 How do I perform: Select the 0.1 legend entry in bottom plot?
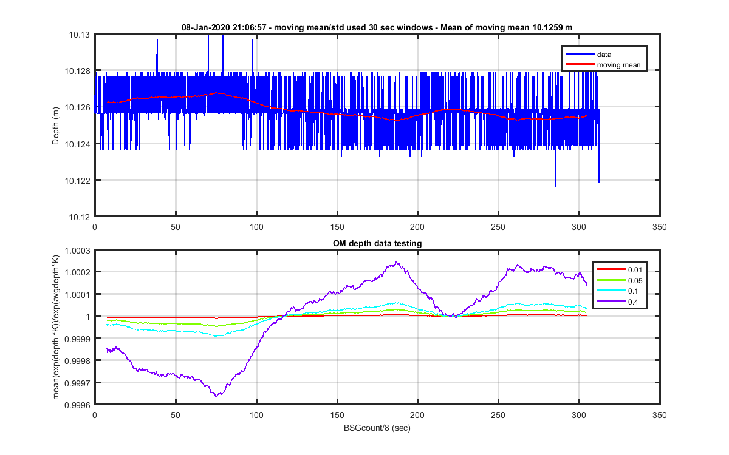(x=634, y=290)
